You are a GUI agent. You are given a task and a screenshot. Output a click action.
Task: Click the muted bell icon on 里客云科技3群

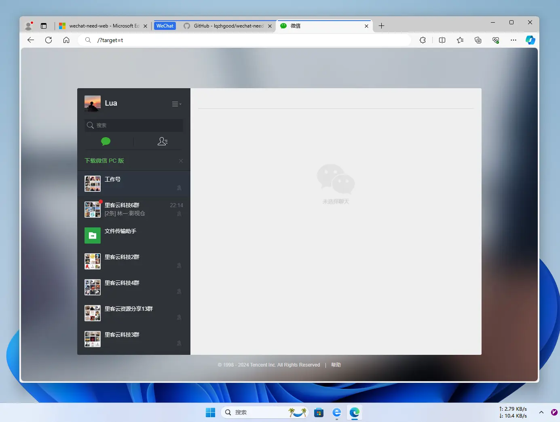click(x=179, y=343)
